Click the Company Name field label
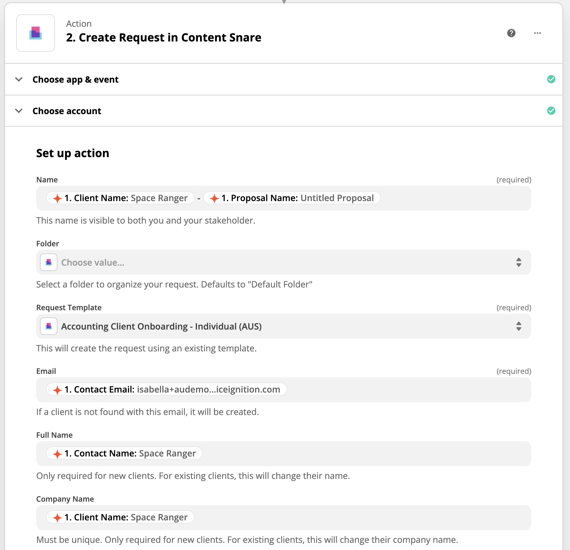This screenshot has height=550, width=570. coord(65,499)
